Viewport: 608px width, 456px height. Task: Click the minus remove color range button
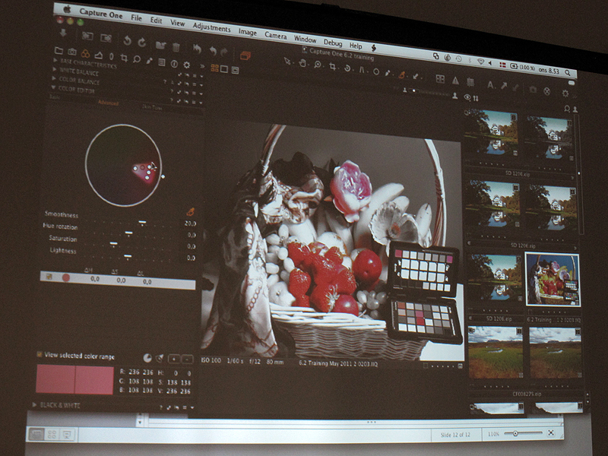tap(187, 359)
